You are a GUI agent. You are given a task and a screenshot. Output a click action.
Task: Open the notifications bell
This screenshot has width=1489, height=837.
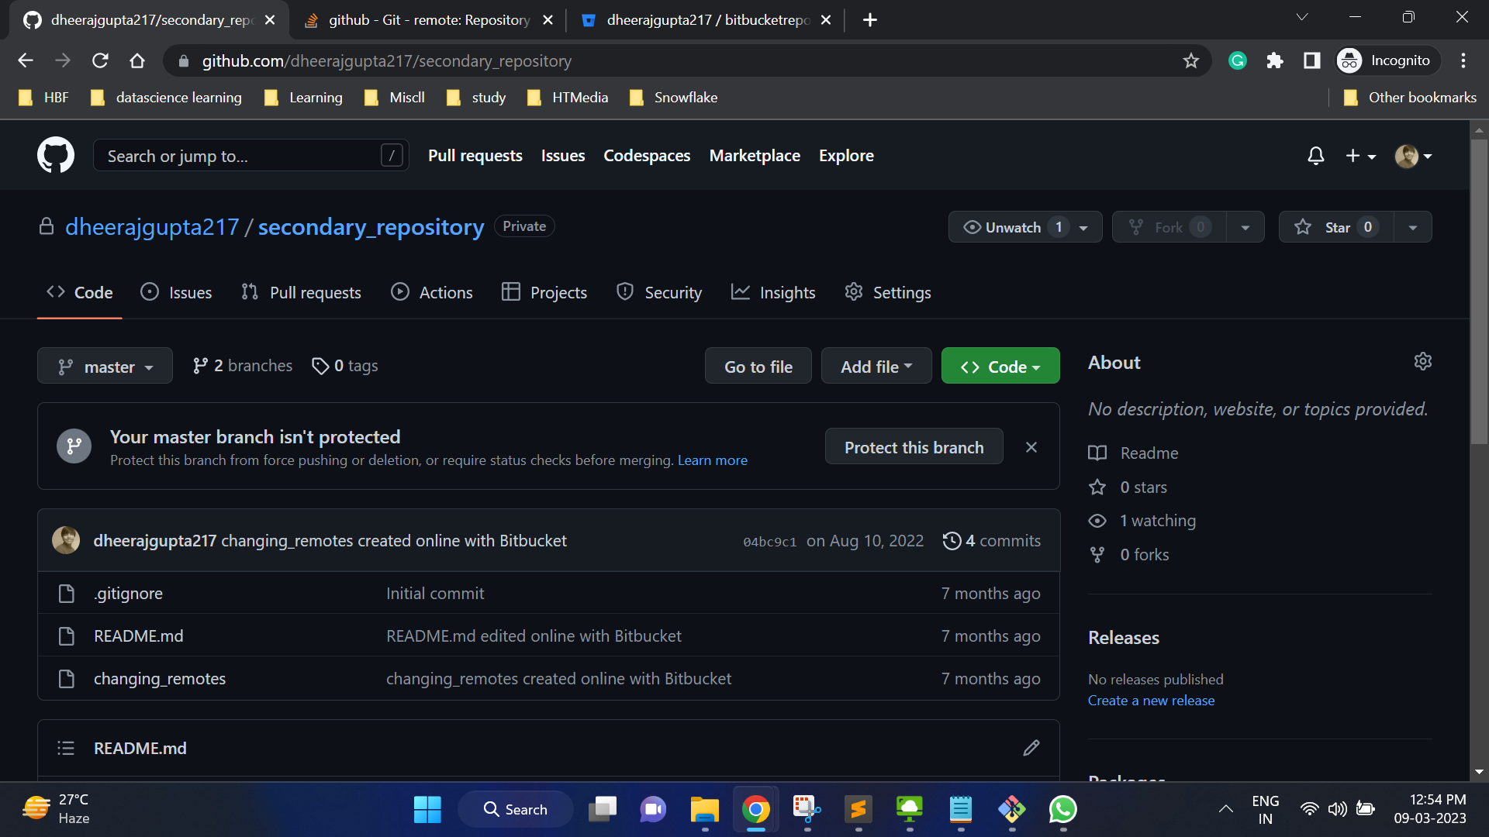[1315, 155]
